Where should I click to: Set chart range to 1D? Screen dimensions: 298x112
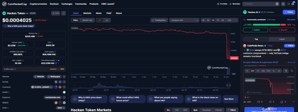click(x=203, y=20)
